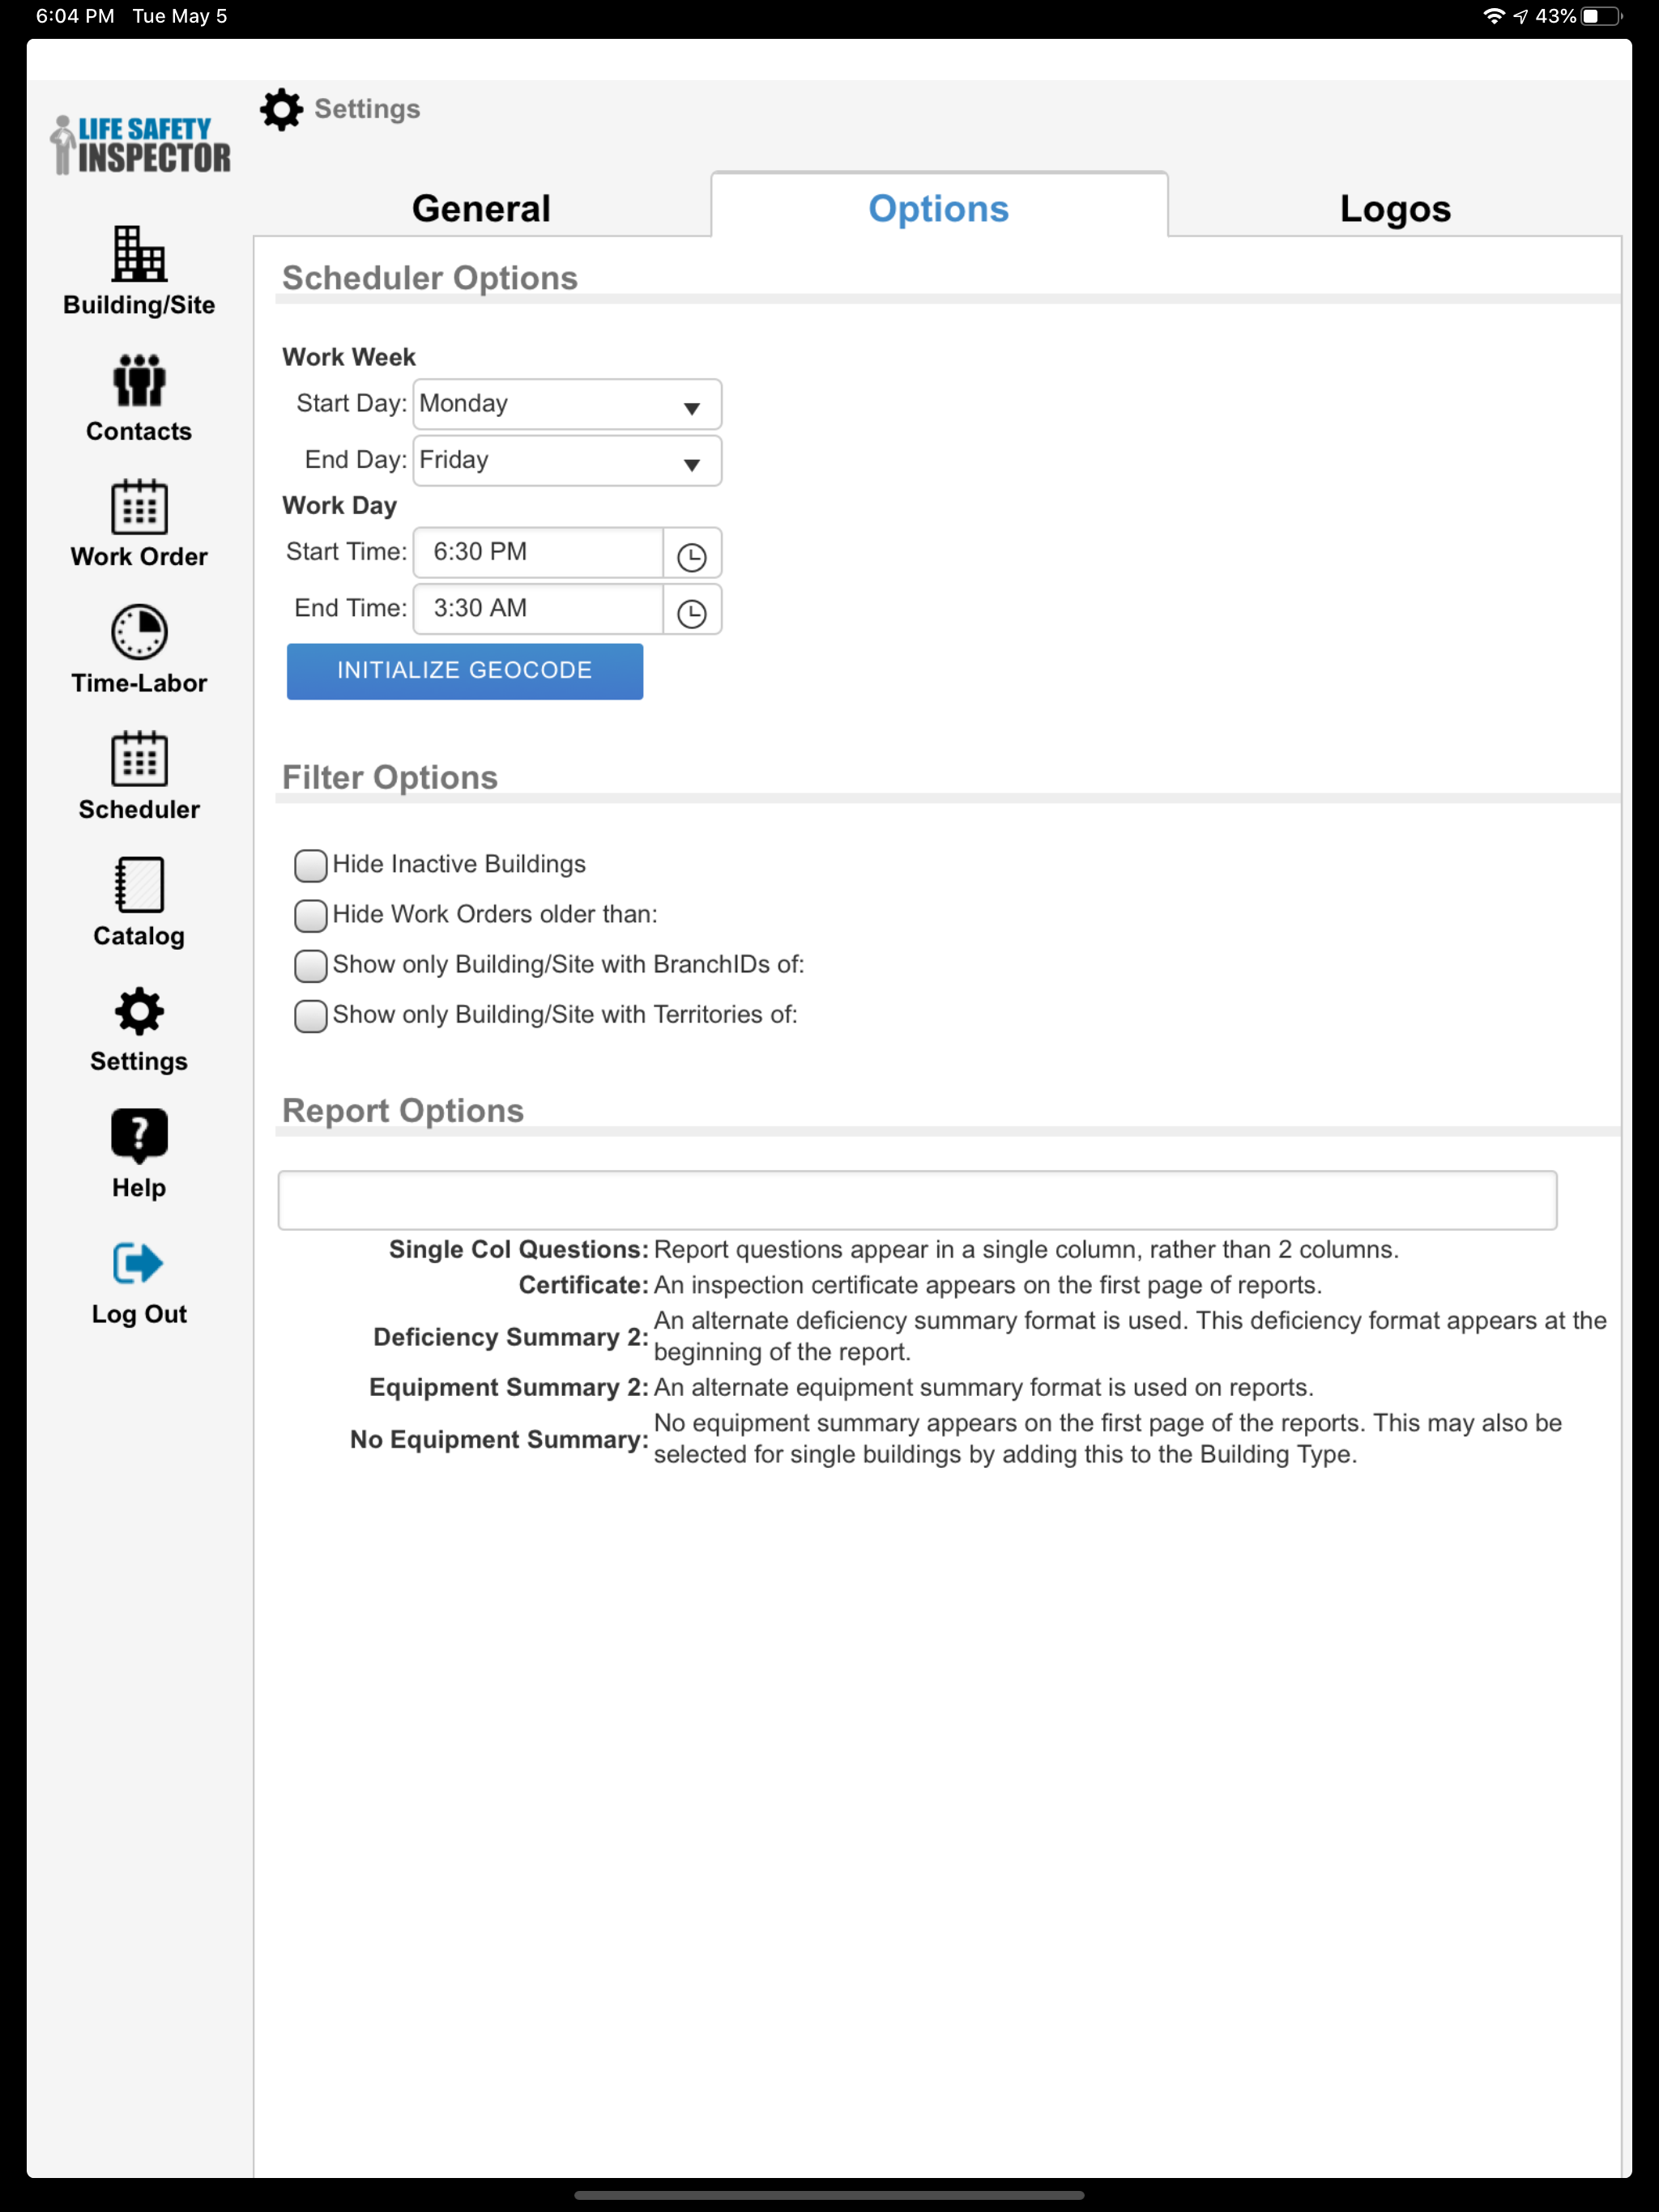Viewport: 1659px width, 2212px height.
Task: Open the Catalog notebook icon
Action: point(139,885)
